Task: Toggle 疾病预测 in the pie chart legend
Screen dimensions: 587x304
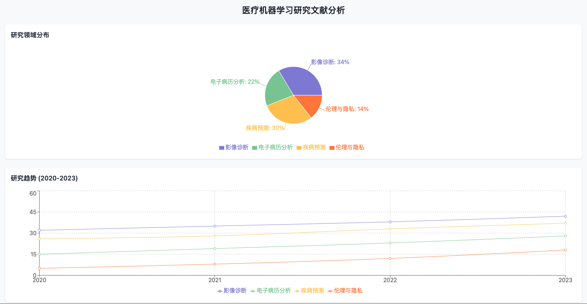Action: point(311,148)
